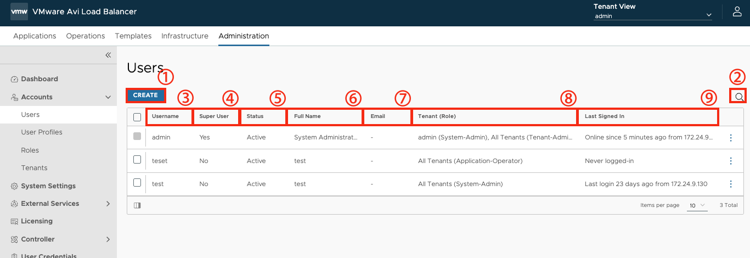
Task: Click 'Last login 23 days ago' cell
Action: (x=646, y=184)
